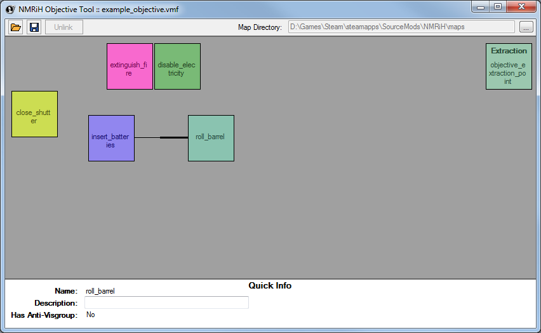Click the Map Directory path field
This screenshot has width=541, height=333.
401,27
